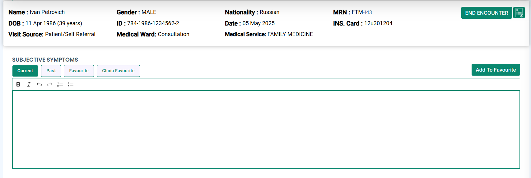
Task: Open the Past symptoms tab
Action: (51, 71)
